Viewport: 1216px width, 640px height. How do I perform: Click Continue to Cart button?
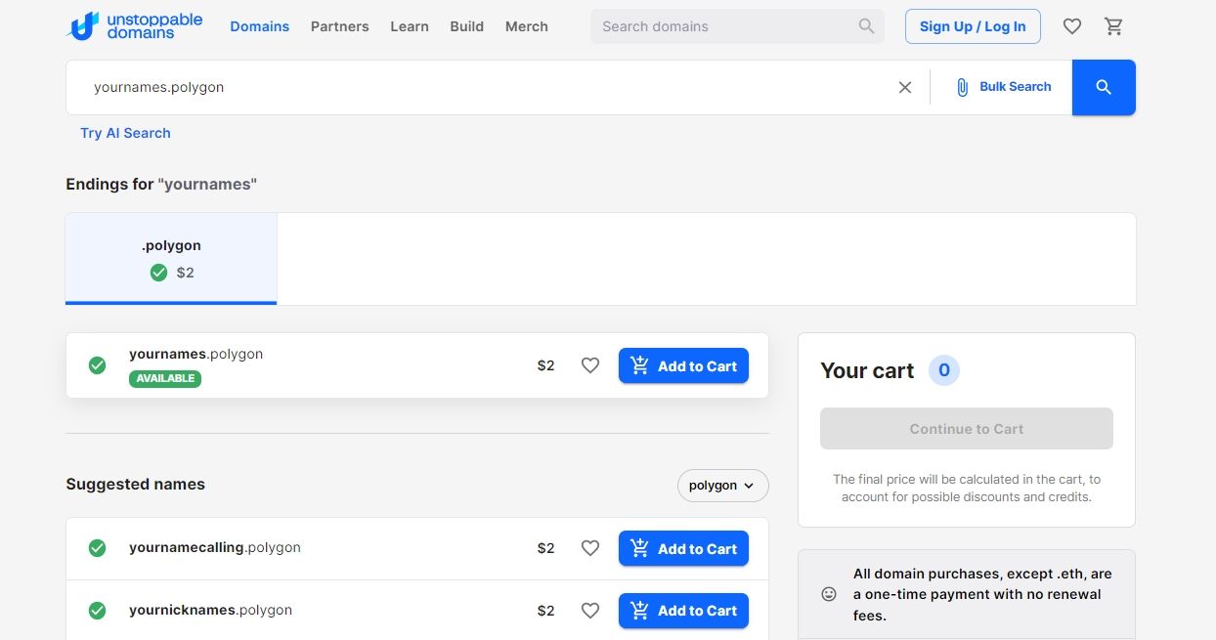(967, 429)
